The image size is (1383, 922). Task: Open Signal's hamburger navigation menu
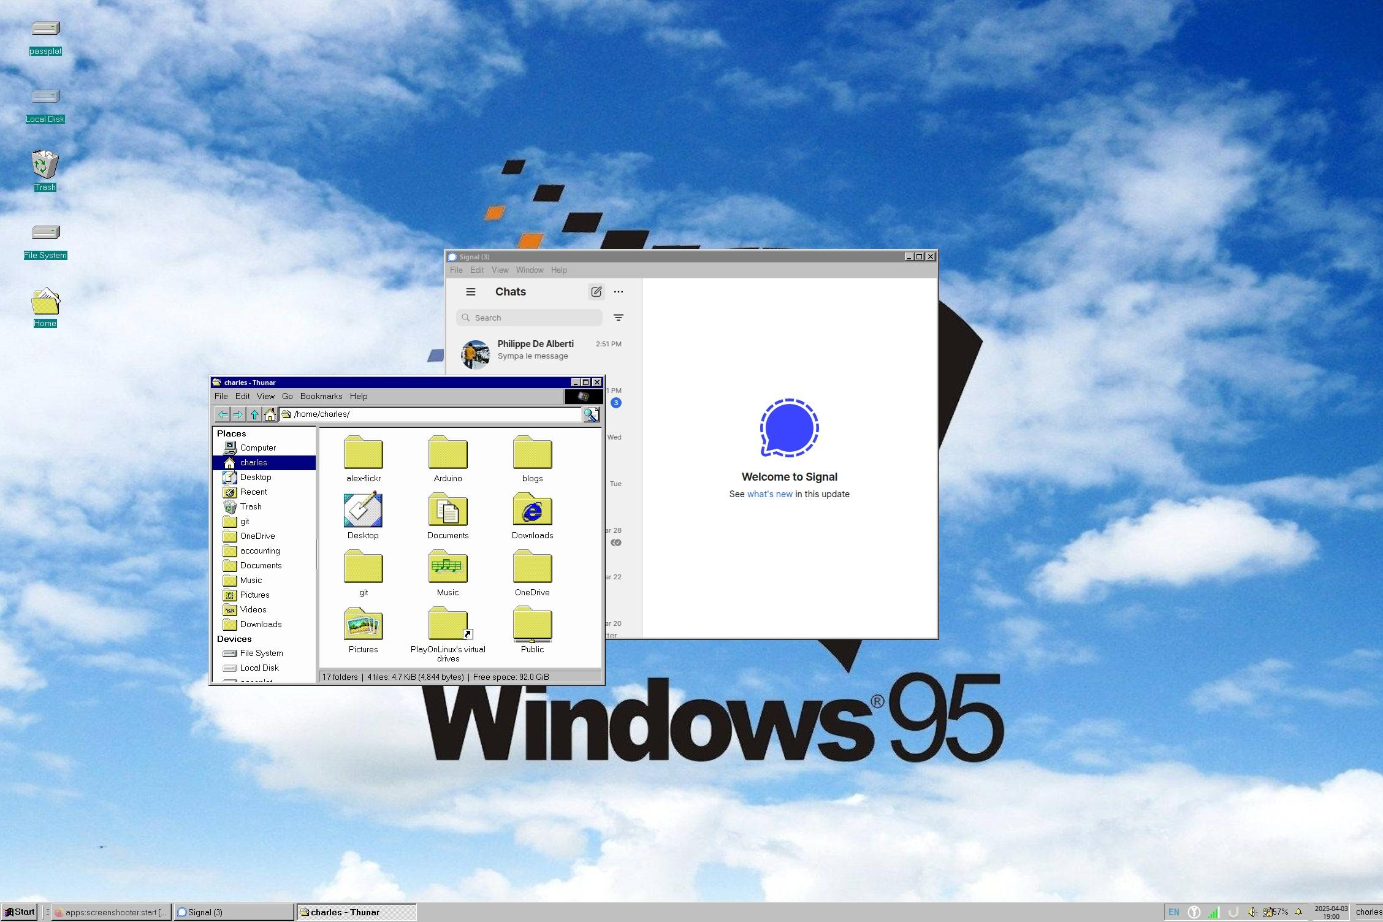(471, 292)
